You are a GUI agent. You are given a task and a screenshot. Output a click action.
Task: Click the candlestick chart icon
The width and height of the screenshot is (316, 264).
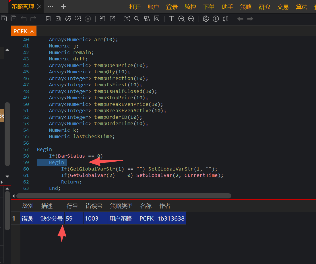click(x=226, y=19)
